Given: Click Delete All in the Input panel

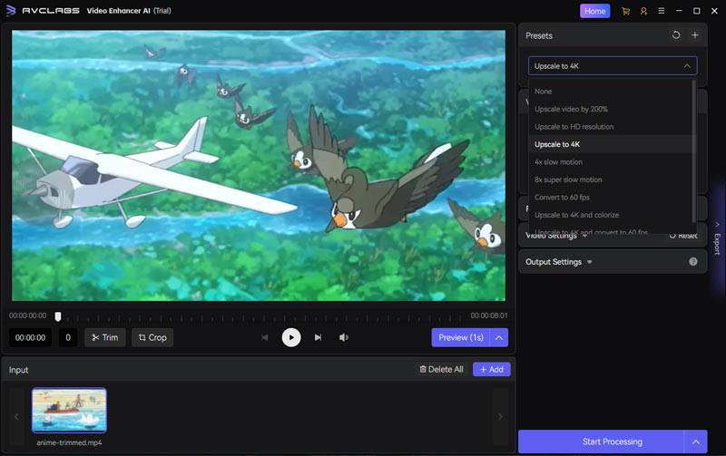Looking at the screenshot, I should pyautogui.click(x=441, y=369).
